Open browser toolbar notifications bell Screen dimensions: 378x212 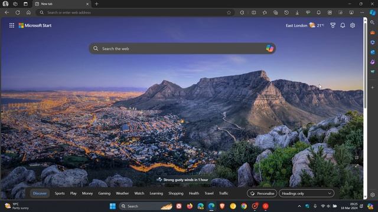click(319, 12)
